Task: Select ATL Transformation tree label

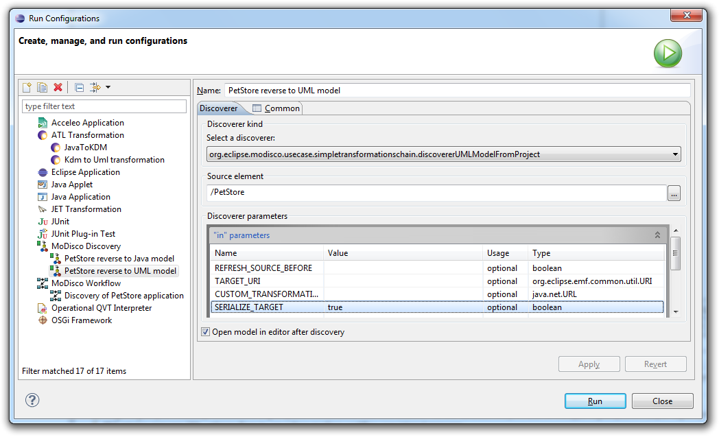Action: click(88, 135)
